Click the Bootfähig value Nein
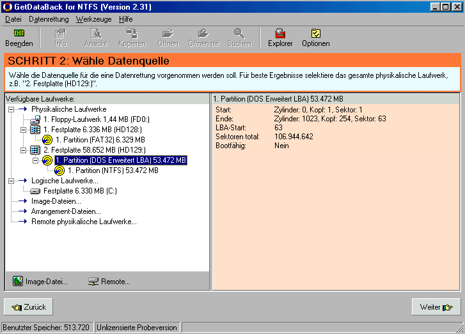The width and height of the screenshot is (465, 334). click(x=281, y=146)
